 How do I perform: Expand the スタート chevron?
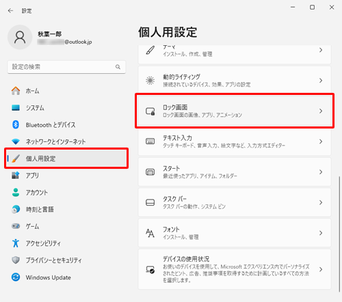pyautogui.click(x=321, y=172)
